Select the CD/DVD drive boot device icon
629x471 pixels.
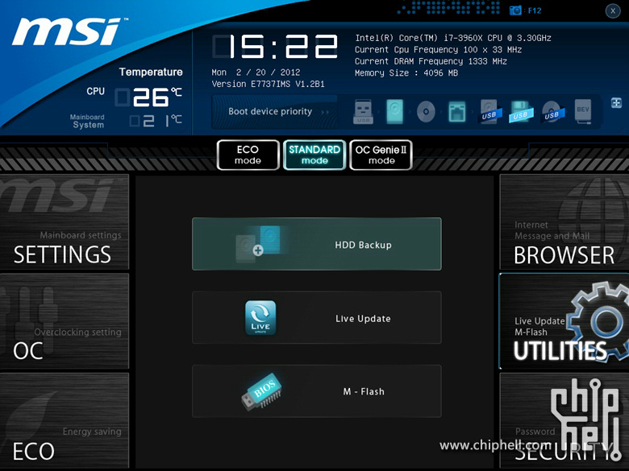[x=426, y=111]
